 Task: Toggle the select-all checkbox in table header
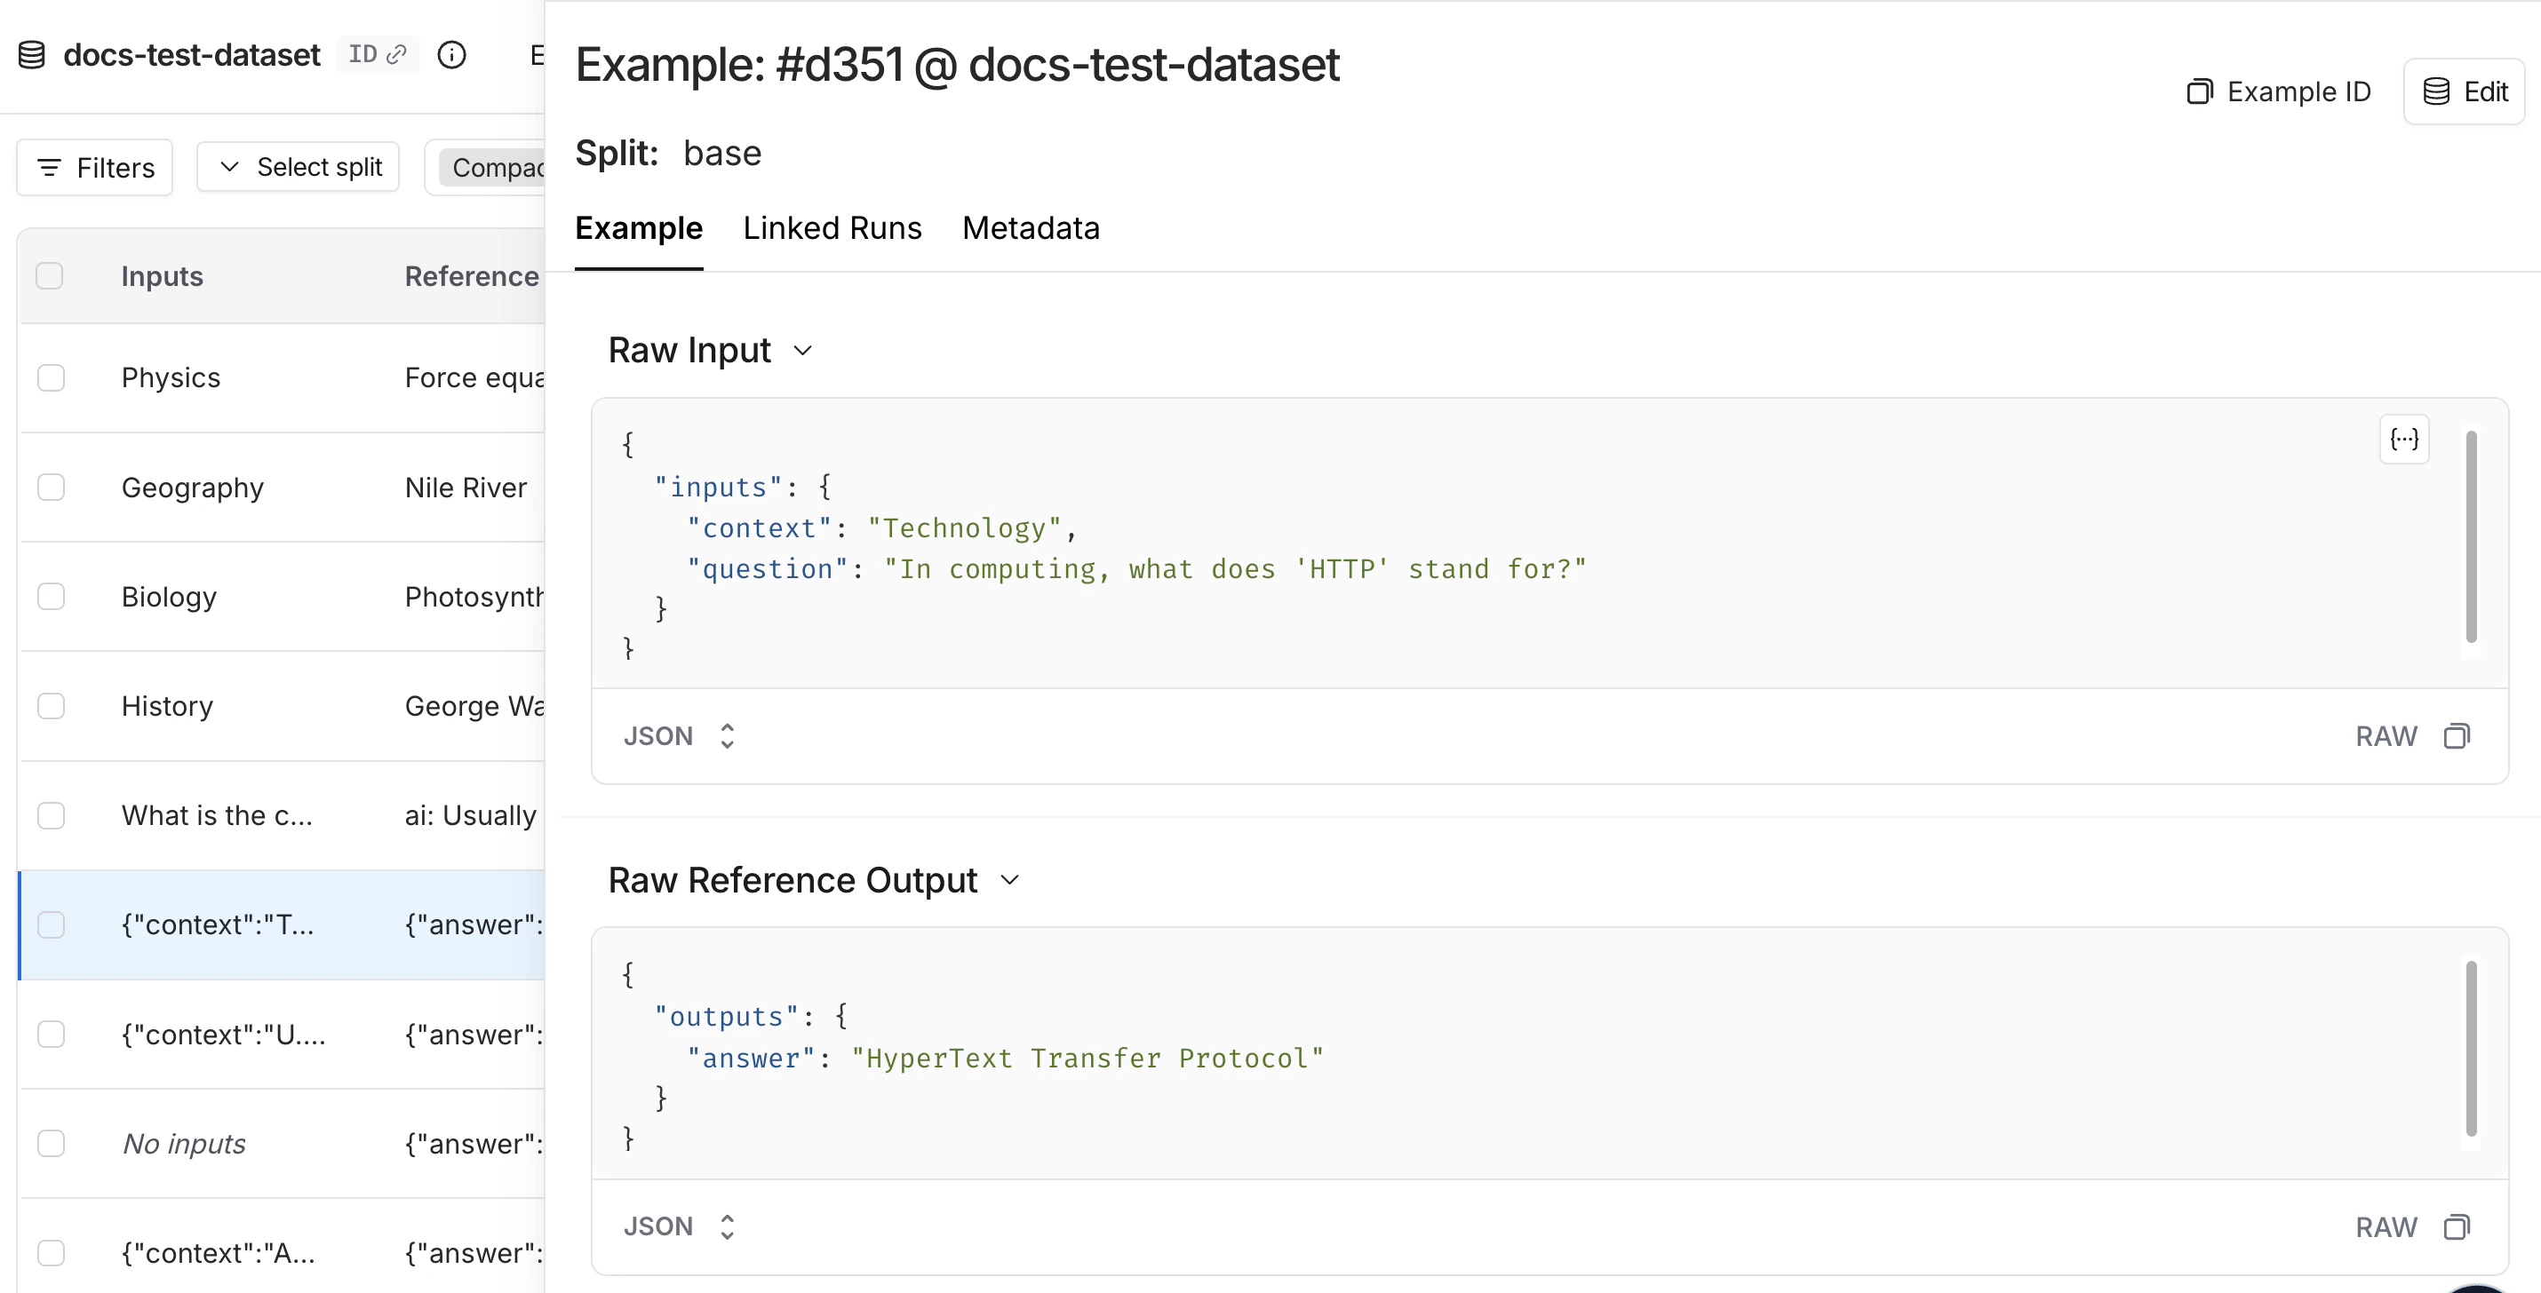tap(52, 276)
